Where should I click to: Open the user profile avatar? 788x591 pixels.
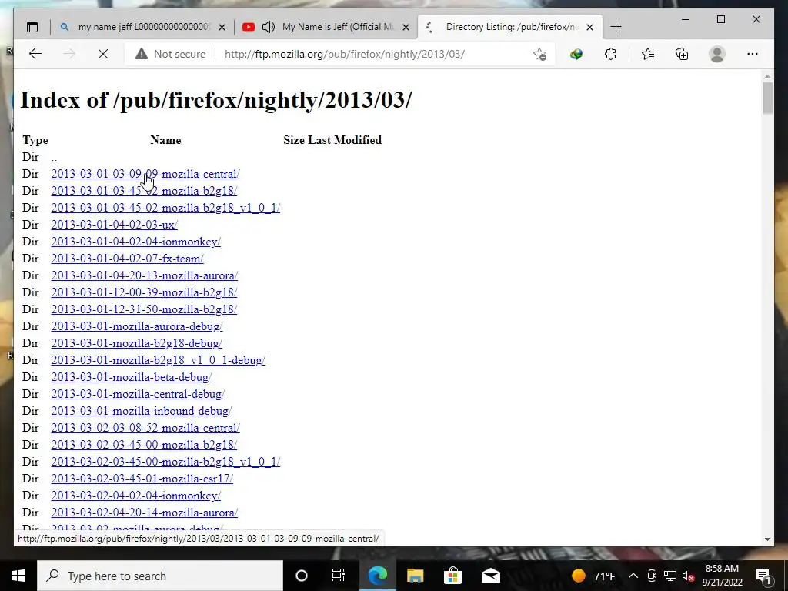(717, 54)
